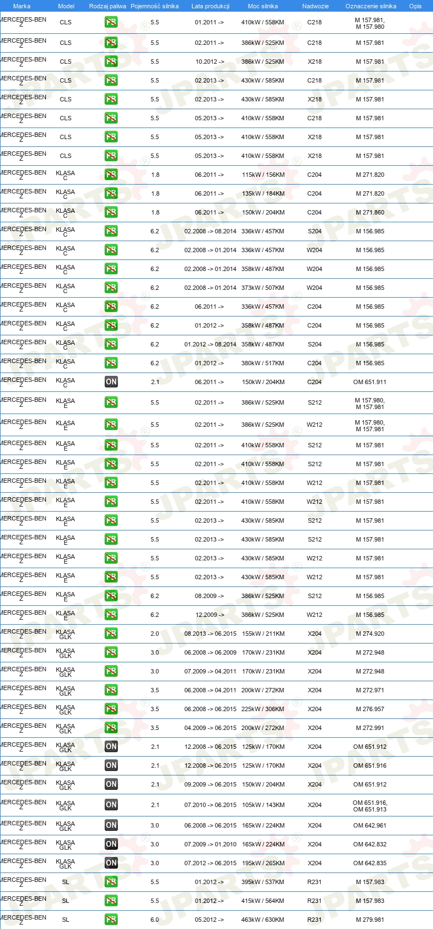The width and height of the screenshot is (433, 929).
Task: Click the ON icon for the GLK 09.2009 150kW row
Action: (x=111, y=784)
